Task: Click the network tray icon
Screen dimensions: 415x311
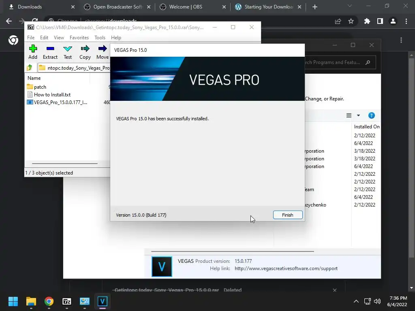Action: pos(367,301)
